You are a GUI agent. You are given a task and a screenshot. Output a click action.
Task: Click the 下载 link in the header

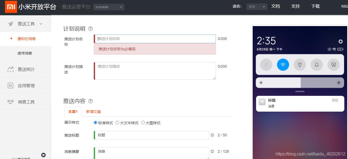click(315, 6)
